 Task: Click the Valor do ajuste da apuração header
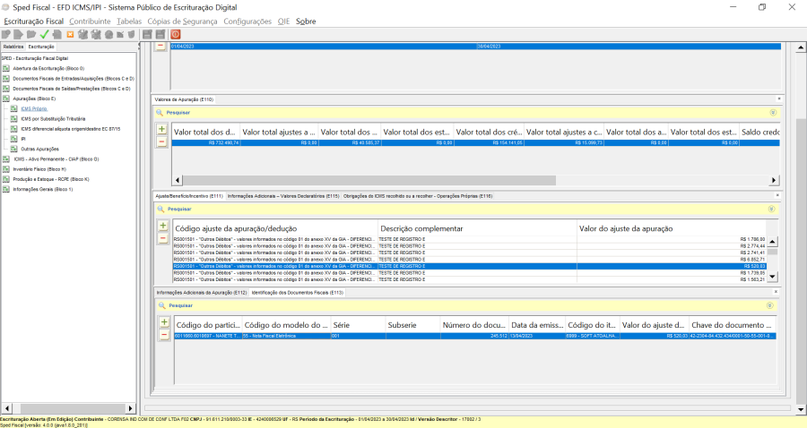click(671, 228)
